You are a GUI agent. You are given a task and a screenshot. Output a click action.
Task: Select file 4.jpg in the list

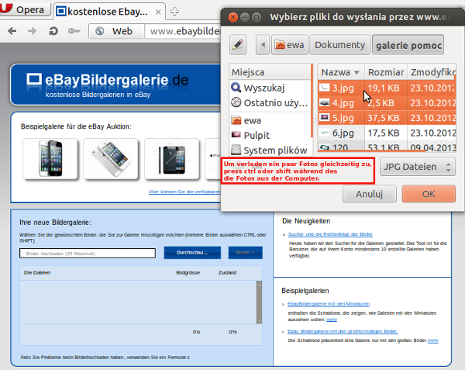[387, 102]
